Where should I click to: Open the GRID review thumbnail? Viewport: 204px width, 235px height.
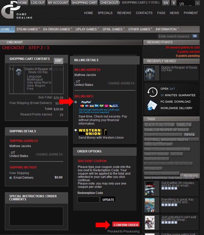point(150,188)
